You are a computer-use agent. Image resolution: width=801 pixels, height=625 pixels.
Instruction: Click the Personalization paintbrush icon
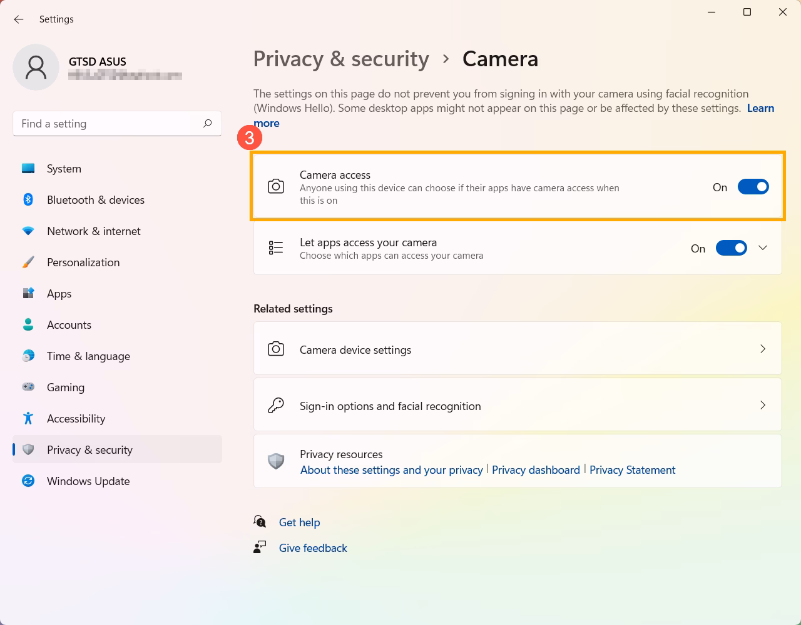coord(28,262)
